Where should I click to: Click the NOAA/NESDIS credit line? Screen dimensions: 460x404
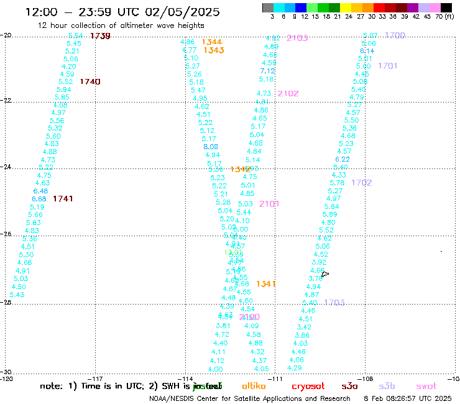(250, 398)
